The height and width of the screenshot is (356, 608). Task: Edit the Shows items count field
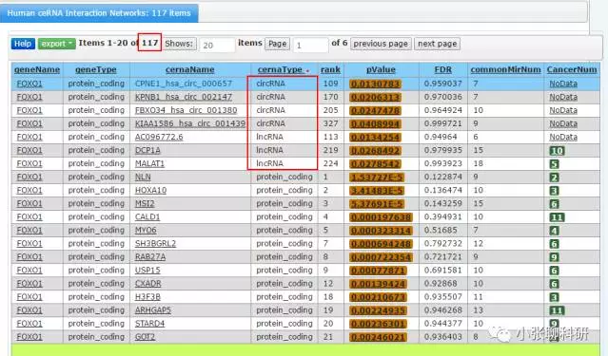[x=217, y=46]
